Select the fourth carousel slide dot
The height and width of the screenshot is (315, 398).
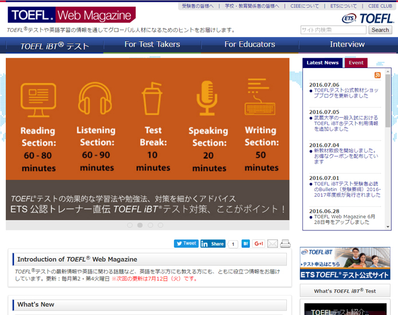tap(160, 225)
